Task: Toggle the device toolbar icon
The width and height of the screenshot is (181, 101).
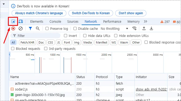Action: pos(21,22)
